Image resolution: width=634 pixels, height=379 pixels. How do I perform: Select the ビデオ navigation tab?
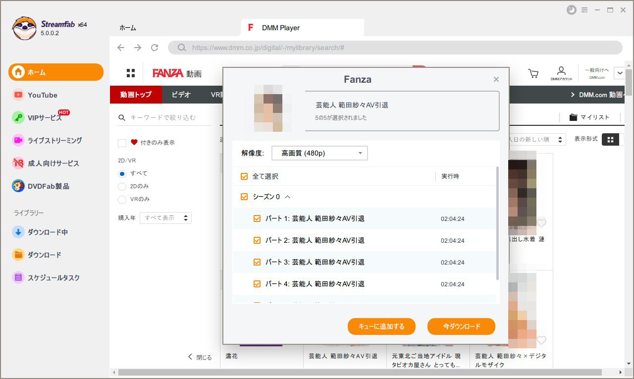coord(181,95)
